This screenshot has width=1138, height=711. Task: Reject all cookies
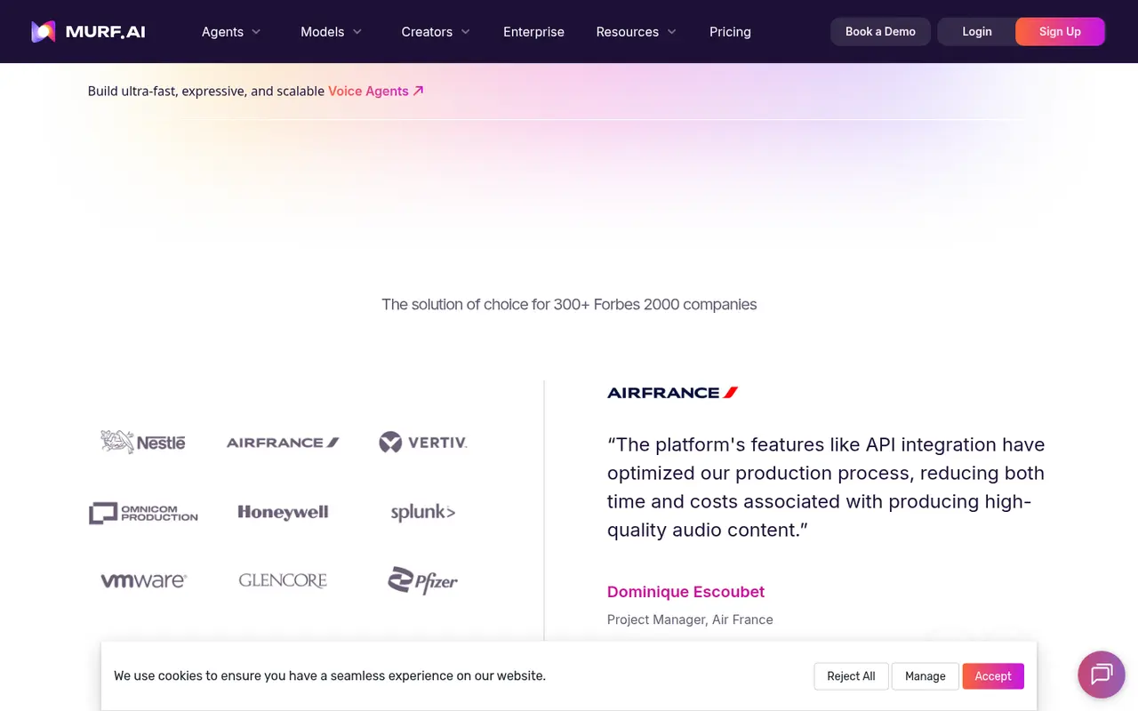point(851,676)
